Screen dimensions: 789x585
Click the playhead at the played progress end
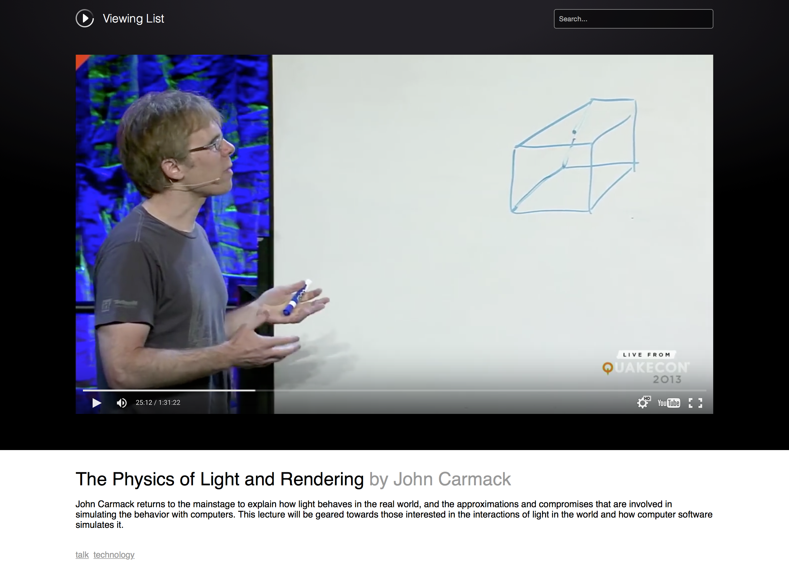coord(255,390)
